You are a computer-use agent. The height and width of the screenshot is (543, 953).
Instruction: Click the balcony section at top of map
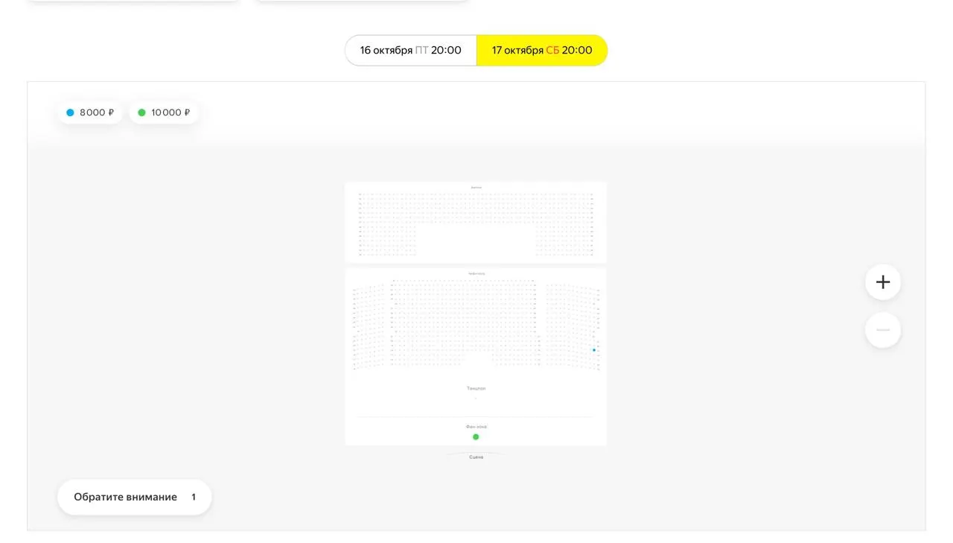(476, 222)
